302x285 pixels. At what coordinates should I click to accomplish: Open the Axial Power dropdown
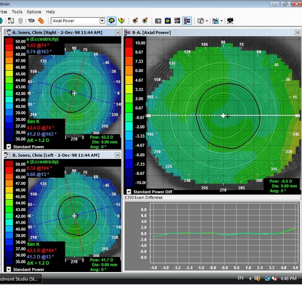click(x=102, y=21)
